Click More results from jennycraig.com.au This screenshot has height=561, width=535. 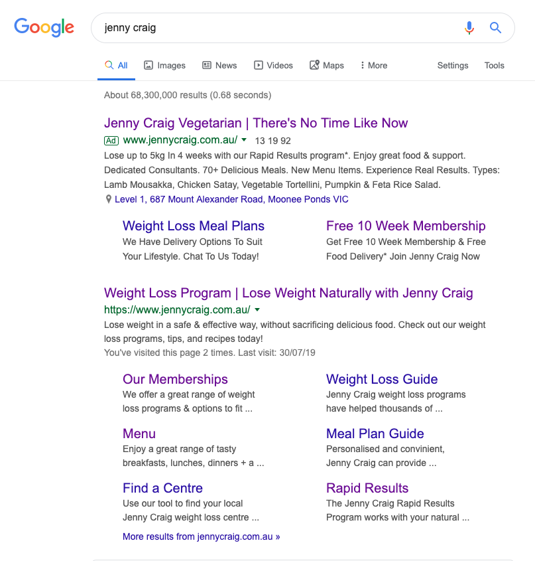[x=201, y=536]
